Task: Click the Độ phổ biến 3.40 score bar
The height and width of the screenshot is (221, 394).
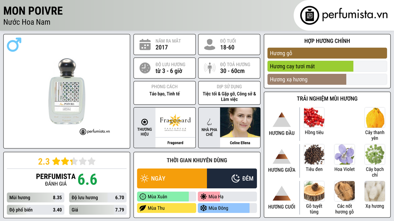Action: [x=35, y=210]
